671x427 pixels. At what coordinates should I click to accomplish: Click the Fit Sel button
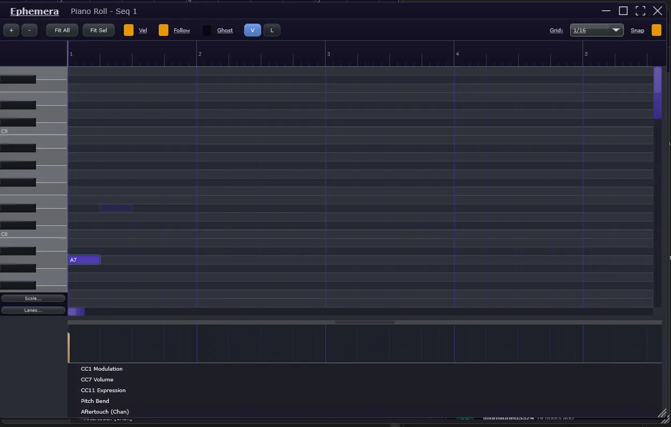pos(98,31)
